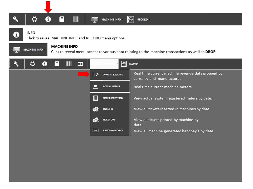Open the TICKET OUT menu entry

tap(110, 120)
